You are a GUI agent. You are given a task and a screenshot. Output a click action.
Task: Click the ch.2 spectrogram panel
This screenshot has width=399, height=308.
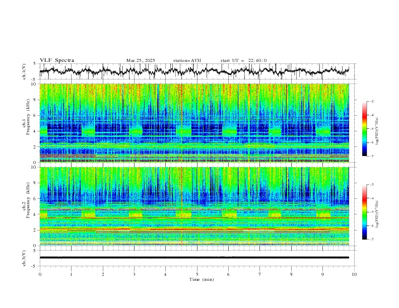pos(194,206)
